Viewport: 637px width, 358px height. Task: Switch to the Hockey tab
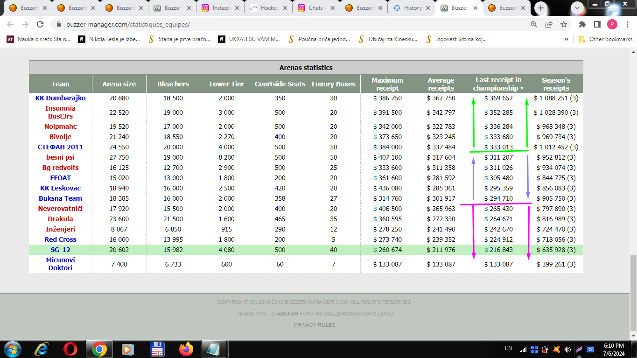[269, 8]
